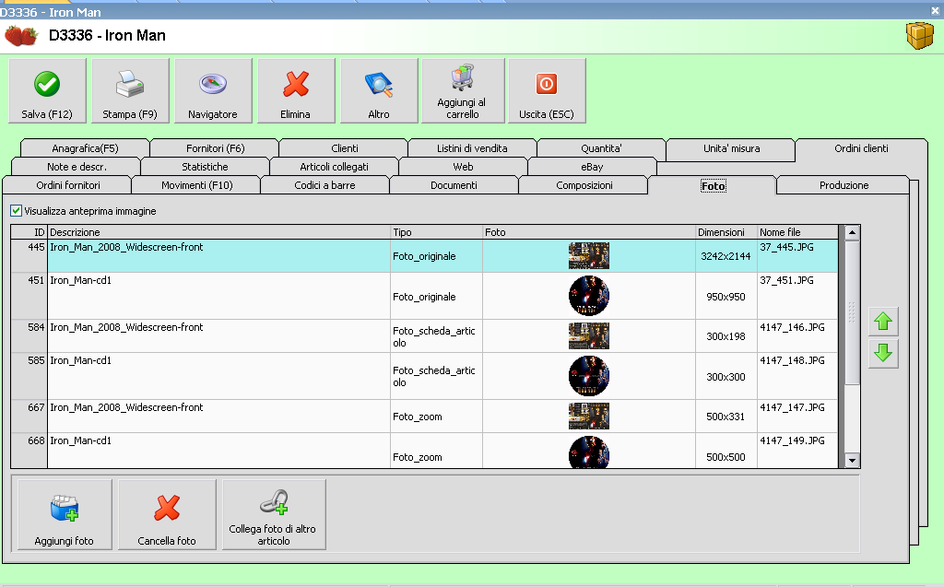The width and height of the screenshot is (944, 587).
Task: Switch to Statistiche tab
Action: (205, 167)
